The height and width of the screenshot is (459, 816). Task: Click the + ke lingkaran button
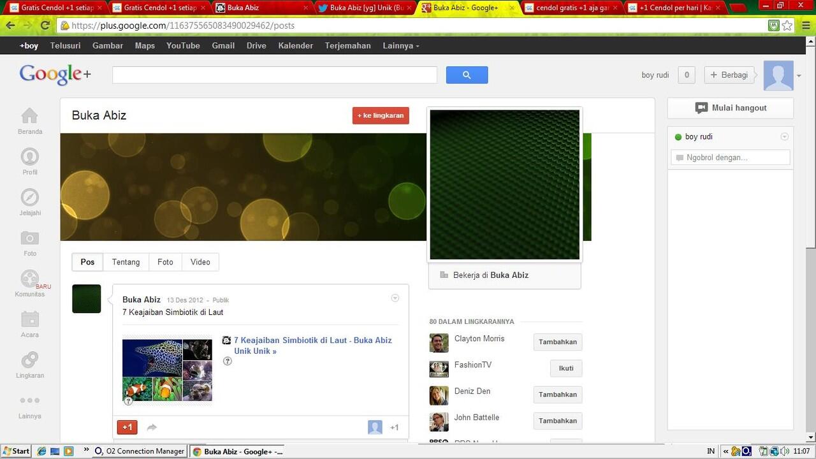coord(381,115)
